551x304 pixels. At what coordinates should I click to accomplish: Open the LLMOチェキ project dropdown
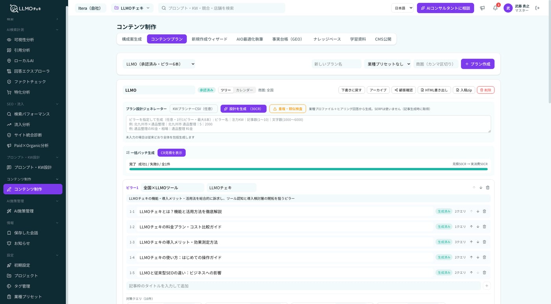[x=132, y=8]
